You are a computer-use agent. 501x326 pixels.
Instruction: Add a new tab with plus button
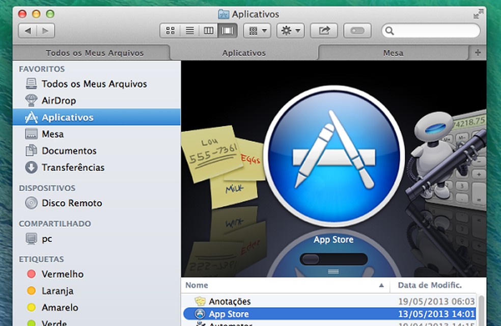pos(478,53)
